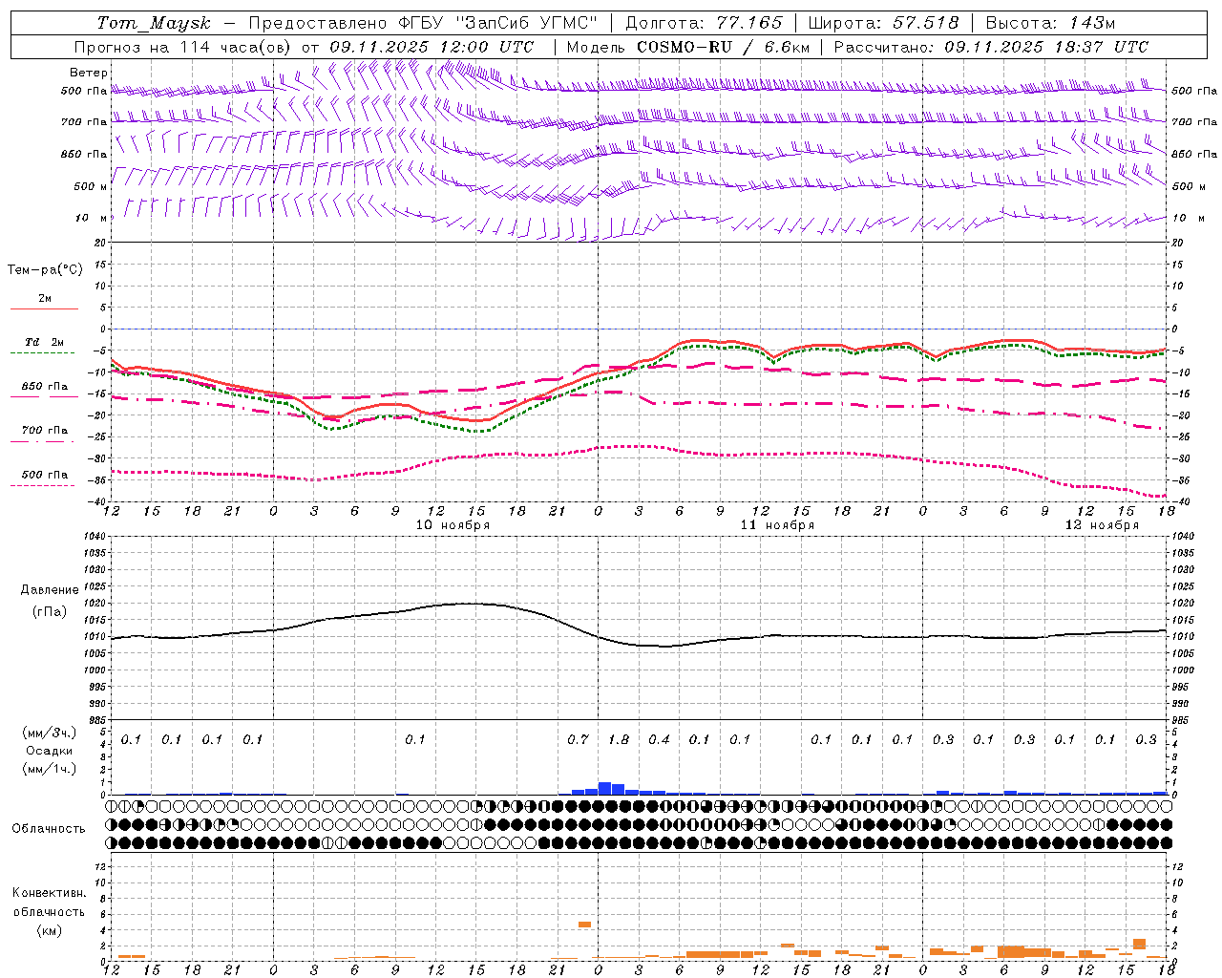The height and width of the screenshot is (978, 1222).
Task: Click the 0.7 precipitation value
Action: 578,740
